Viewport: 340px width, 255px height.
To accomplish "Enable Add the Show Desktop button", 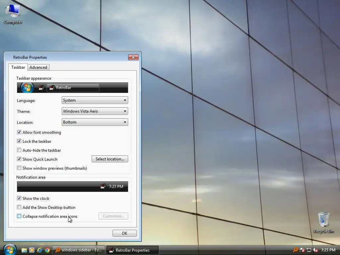I will click(19, 207).
